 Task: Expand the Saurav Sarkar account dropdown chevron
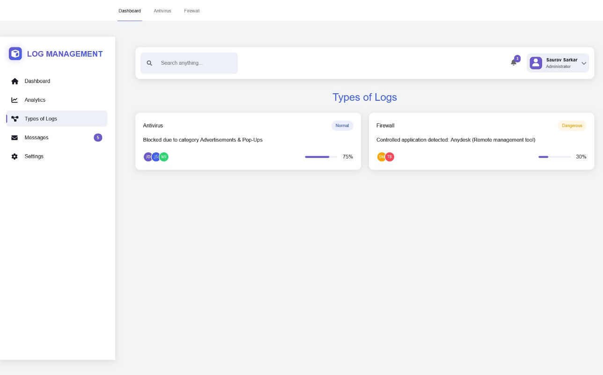pos(584,63)
